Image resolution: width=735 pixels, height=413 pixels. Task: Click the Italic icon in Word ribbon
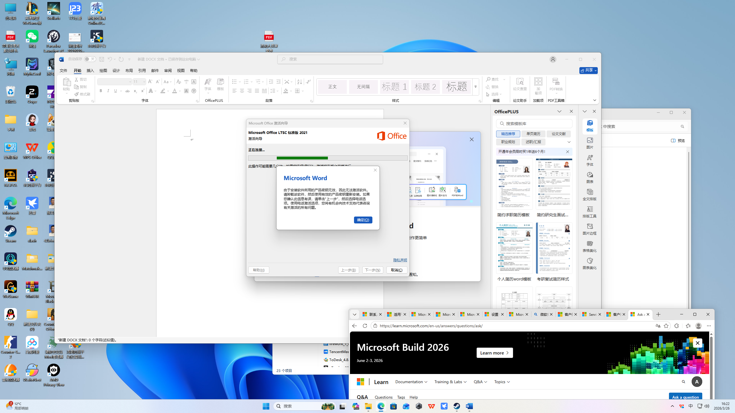coord(108,91)
